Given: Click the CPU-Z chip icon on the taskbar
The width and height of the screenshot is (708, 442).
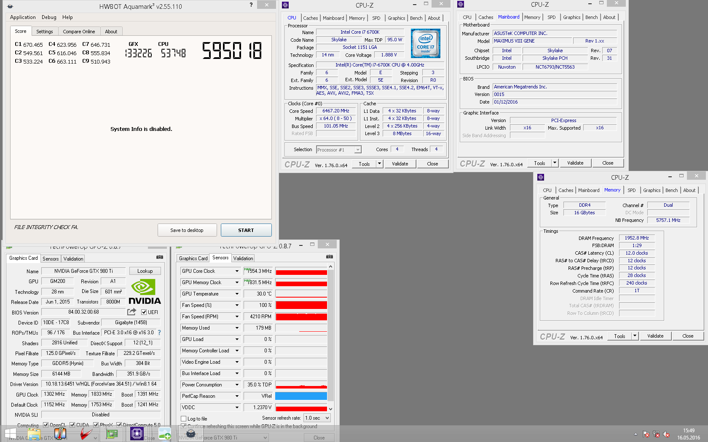Looking at the screenshot, I should [x=137, y=434].
